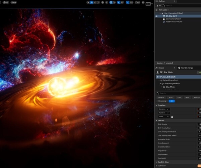Select CineCameraActor1 in the Outliner
Image resolution: width=201 pixels, height=168 pixels.
[173, 19]
